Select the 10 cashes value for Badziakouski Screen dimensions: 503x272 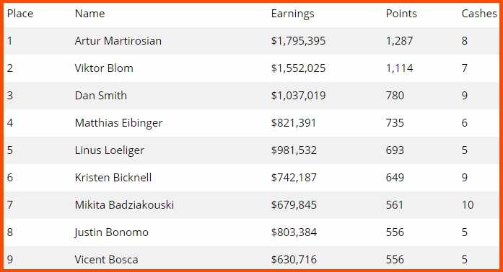(x=468, y=205)
